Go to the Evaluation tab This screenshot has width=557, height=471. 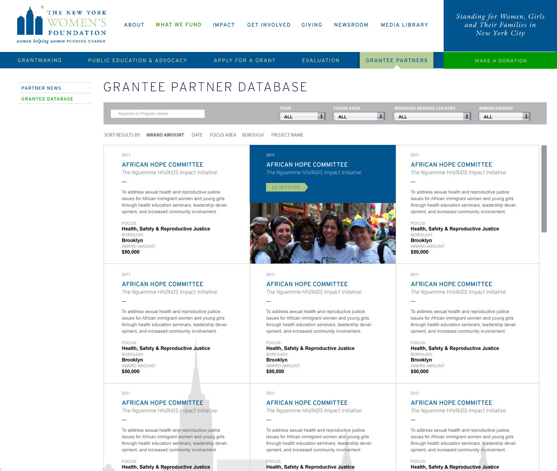coord(321,60)
